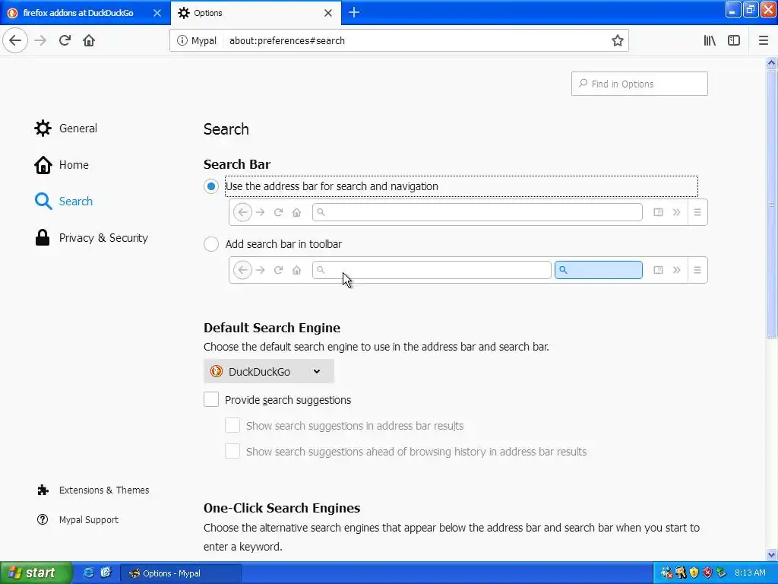Click the toolbar preview with separate search bar
This screenshot has height=584, width=778.
(468, 270)
